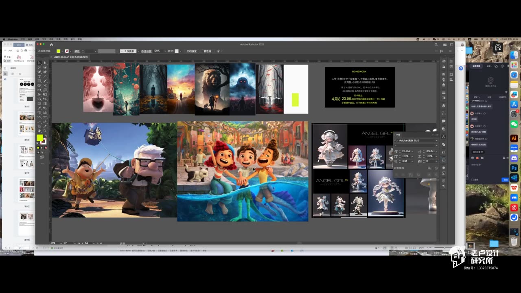Click the 首选项 button

(x=207, y=51)
